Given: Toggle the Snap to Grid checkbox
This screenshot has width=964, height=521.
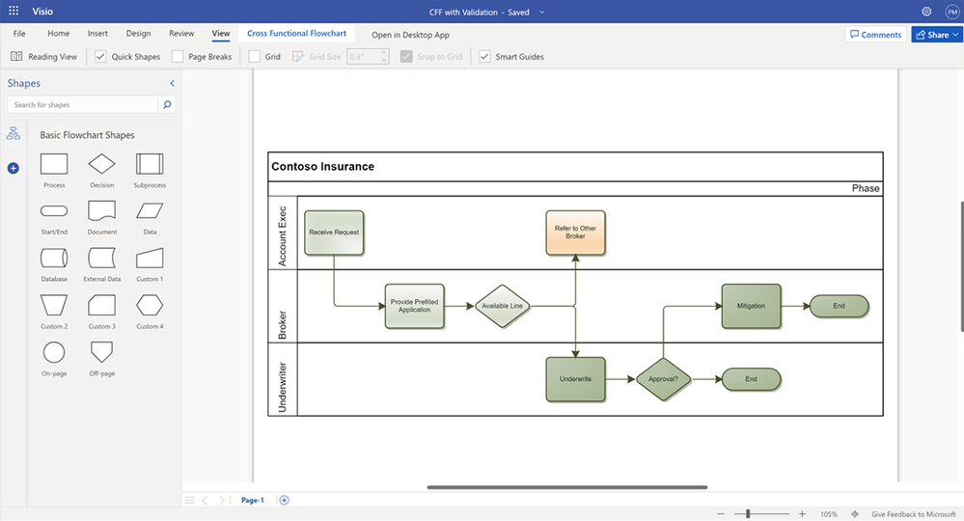Looking at the screenshot, I should (x=405, y=57).
